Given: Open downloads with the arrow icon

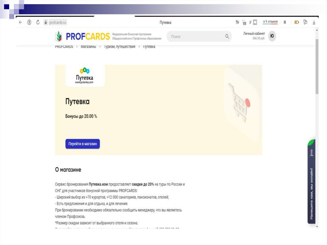Looking at the screenshot, I should coord(314,22).
